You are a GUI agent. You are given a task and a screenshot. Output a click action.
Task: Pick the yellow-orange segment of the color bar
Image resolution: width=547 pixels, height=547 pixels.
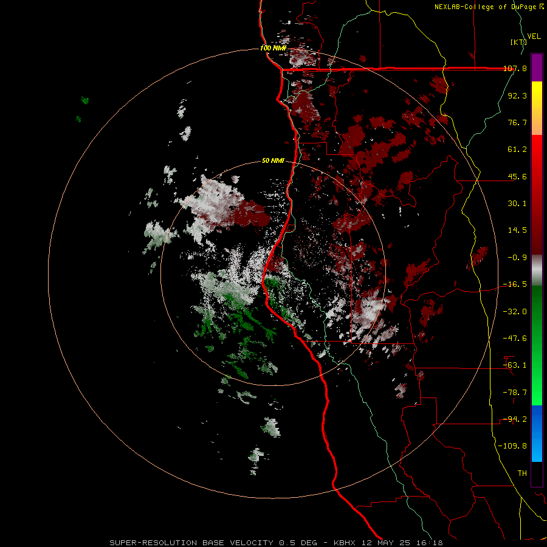coord(537,108)
